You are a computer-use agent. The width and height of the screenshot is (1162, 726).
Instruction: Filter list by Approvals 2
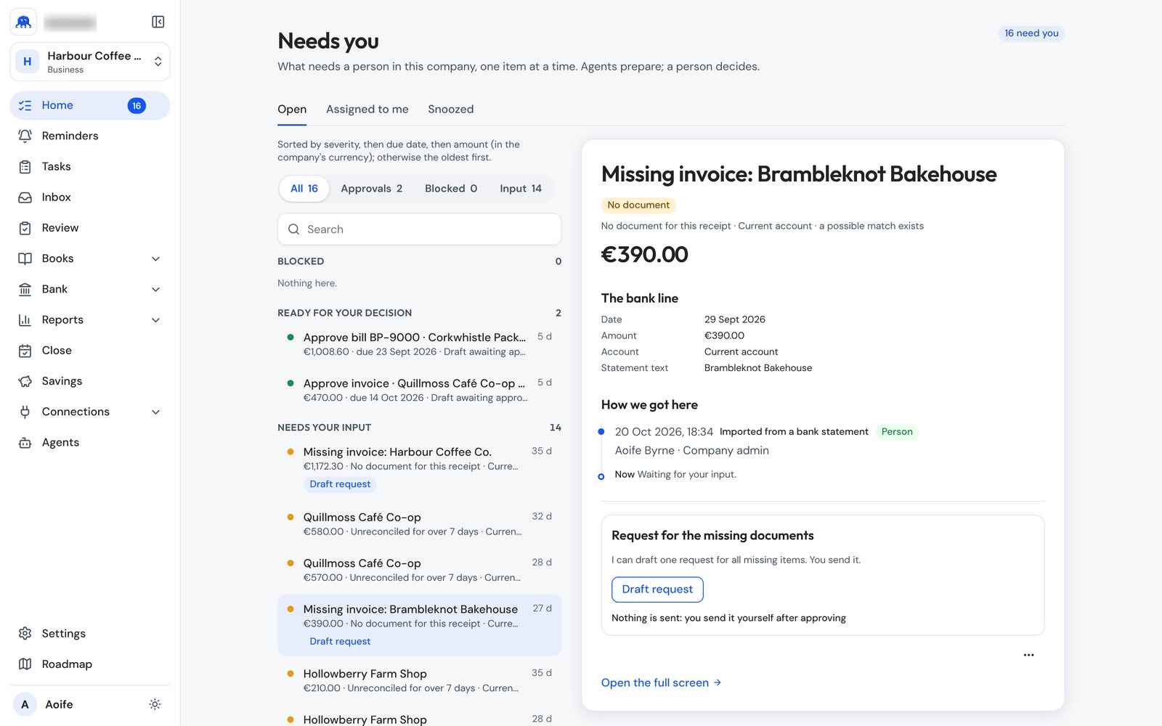[371, 189]
